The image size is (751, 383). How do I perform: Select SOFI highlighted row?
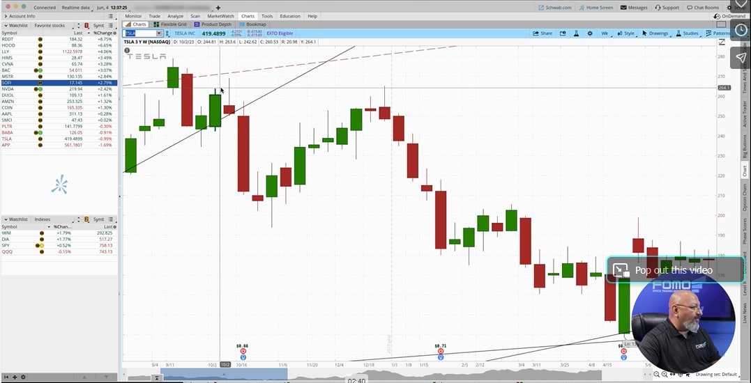[x=59, y=83]
